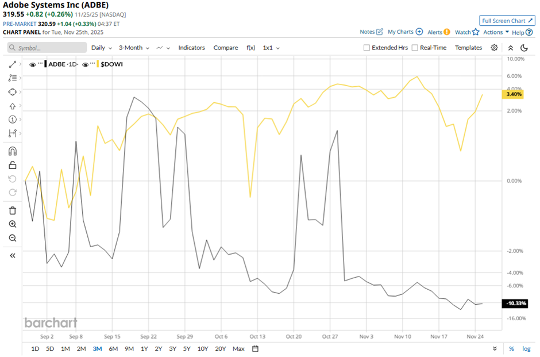The width and height of the screenshot is (540, 357).
Task: Collapse the chart header panel
Action: point(511,48)
